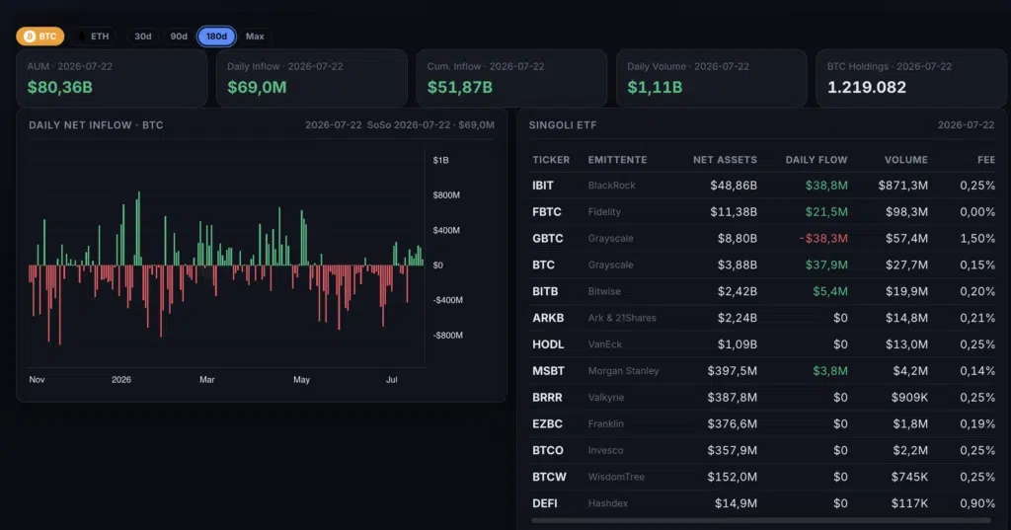Switch to the ETH asset toggle
This screenshot has width=1011, height=530.
click(93, 37)
